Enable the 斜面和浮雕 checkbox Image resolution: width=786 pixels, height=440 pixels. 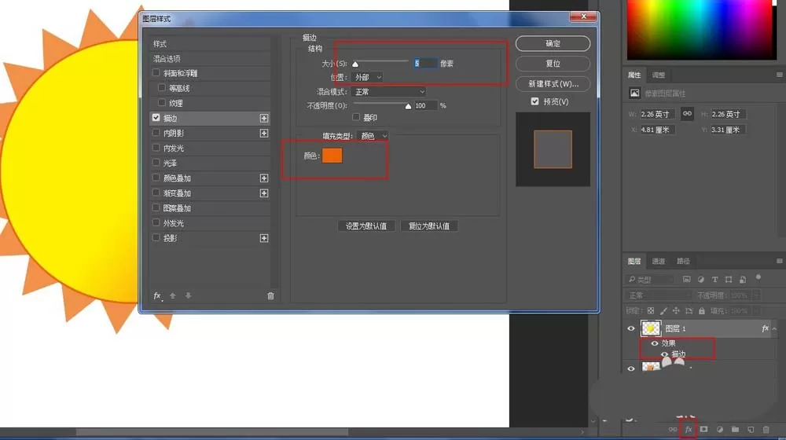(156, 73)
